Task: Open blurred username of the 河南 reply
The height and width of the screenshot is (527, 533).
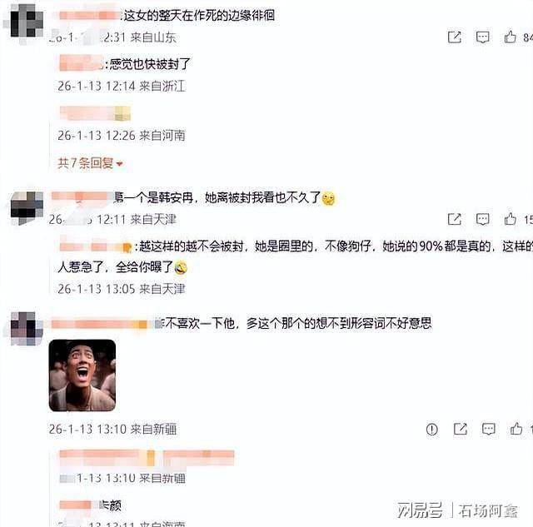Action: click(x=95, y=113)
